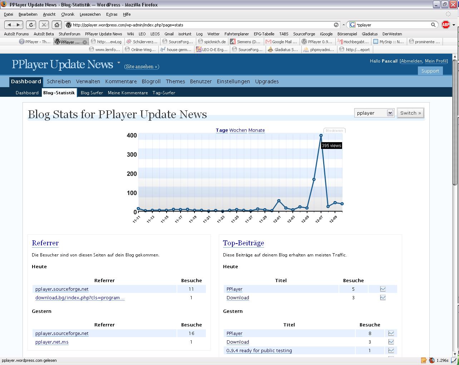Click the go arrow in URL bar
This screenshot has width=459, height=365.
(x=336, y=25)
